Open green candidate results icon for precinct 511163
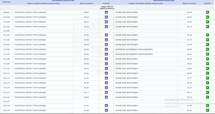Image resolution: width=215 pixels, height=114 pixels. pos(207,35)
